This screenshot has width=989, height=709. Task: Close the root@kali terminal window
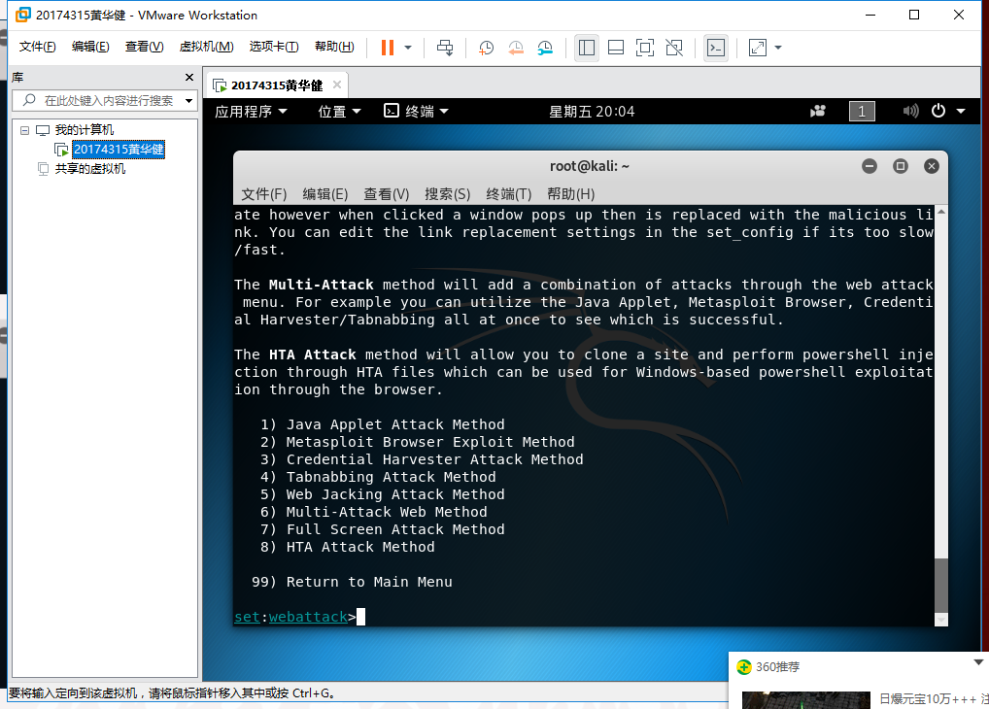931,166
